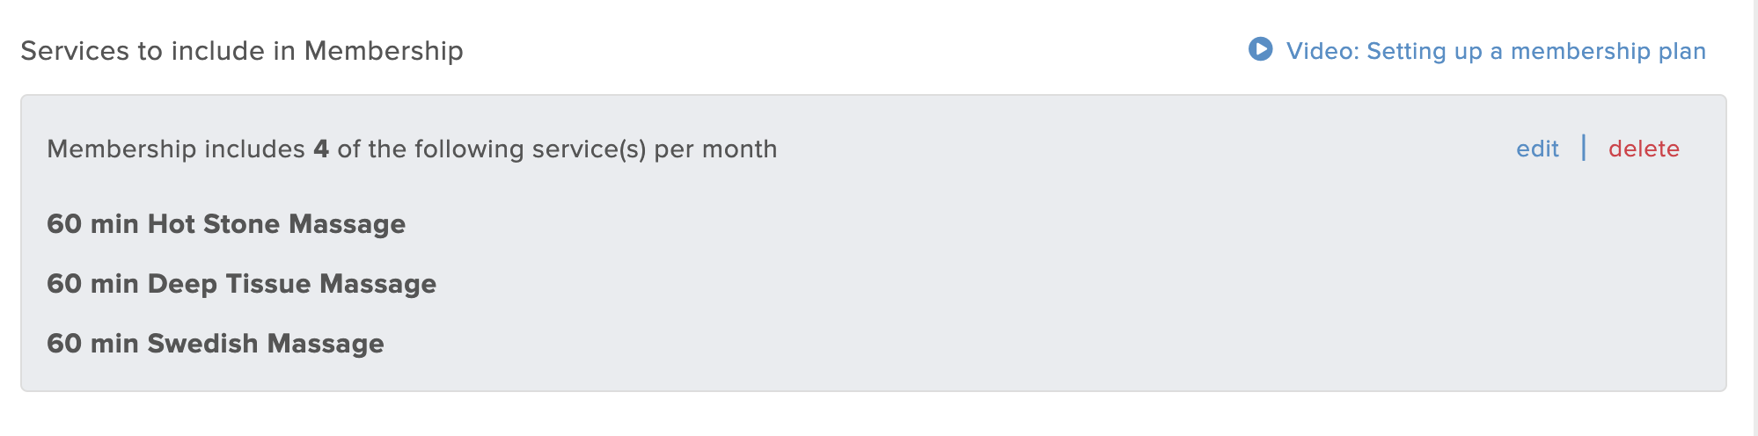The image size is (1758, 436).
Task: Select the 60 min Hot Stone Massage service
Action: point(226,224)
